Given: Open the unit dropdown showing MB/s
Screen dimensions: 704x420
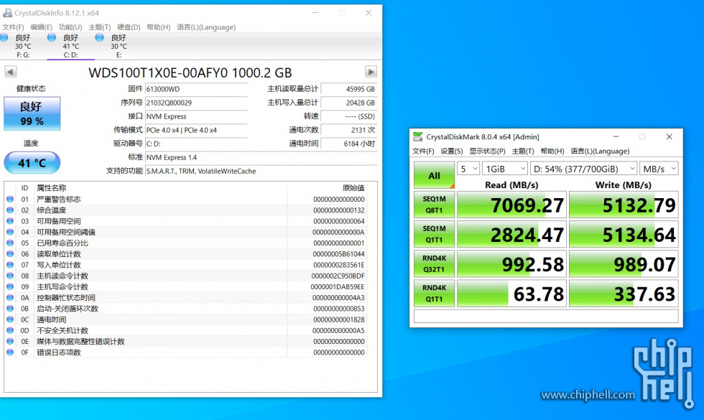Looking at the screenshot, I should point(659,169).
